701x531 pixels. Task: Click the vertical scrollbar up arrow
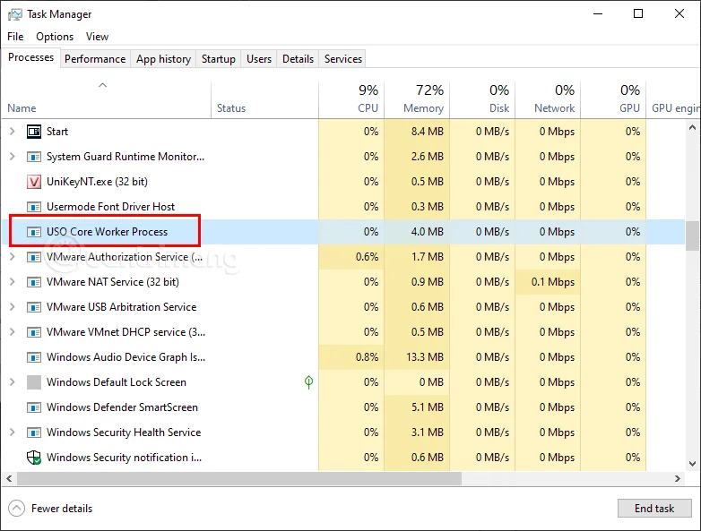pyautogui.click(x=693, y=127)
